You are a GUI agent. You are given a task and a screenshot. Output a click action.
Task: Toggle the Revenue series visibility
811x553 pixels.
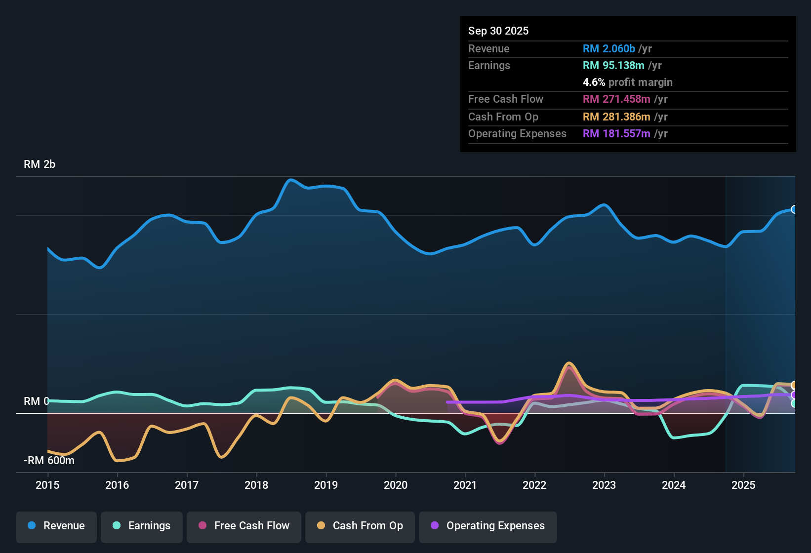(56, 526)
